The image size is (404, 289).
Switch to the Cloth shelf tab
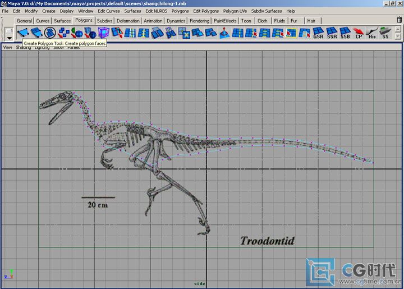click(262, 21)
